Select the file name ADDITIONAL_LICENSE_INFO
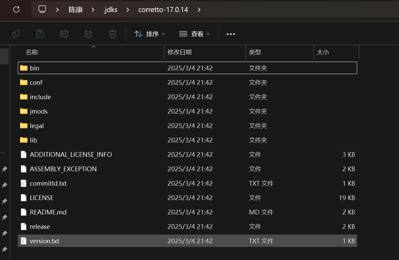Image resolution: width=399 pixels, height=260 pixels. pyautogui.click(x=71, y=155)
